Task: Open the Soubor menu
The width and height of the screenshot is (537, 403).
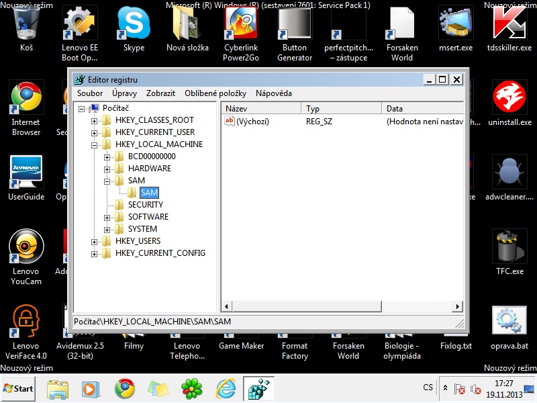Action: pyautogui.click(x=90, y=93)
